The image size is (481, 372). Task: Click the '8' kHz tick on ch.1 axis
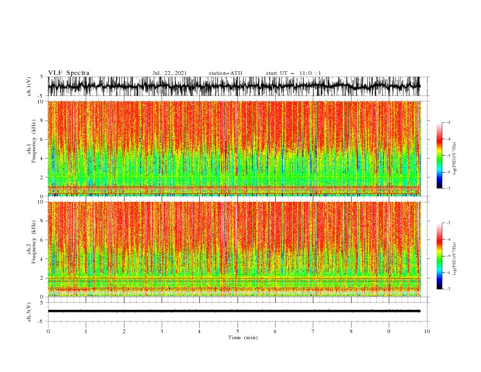[x=43, y=120]
